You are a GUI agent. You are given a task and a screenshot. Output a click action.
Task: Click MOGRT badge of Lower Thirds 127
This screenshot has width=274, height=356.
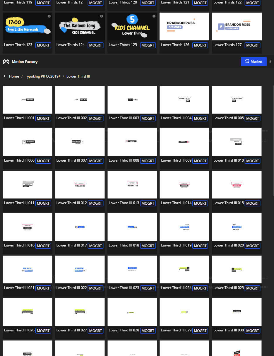(x=253, y=45)
